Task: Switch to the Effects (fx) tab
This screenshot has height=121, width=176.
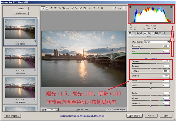Action: (x=152, y=33)
